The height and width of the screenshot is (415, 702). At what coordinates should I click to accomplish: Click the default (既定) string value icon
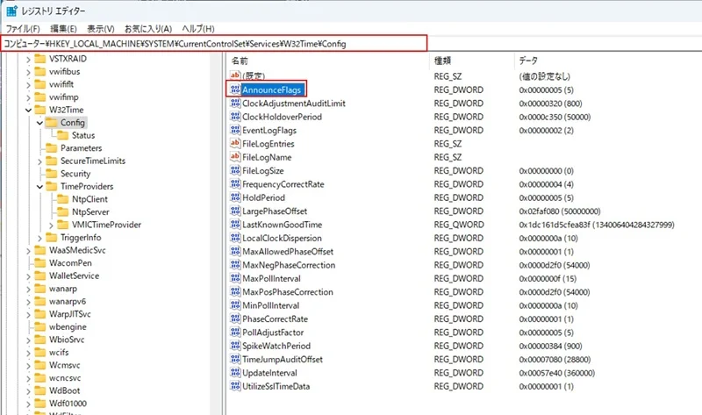235,75
